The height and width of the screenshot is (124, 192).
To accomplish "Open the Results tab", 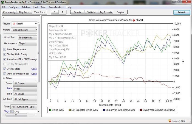I will pos(77,12).
